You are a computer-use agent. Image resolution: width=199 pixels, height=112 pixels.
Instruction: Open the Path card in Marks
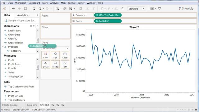[x=65, y=64]
